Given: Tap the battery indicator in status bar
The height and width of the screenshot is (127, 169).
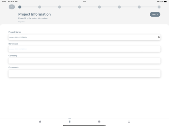Looking at the screenshot, I should pyautogui.click(x=165, y=2).
